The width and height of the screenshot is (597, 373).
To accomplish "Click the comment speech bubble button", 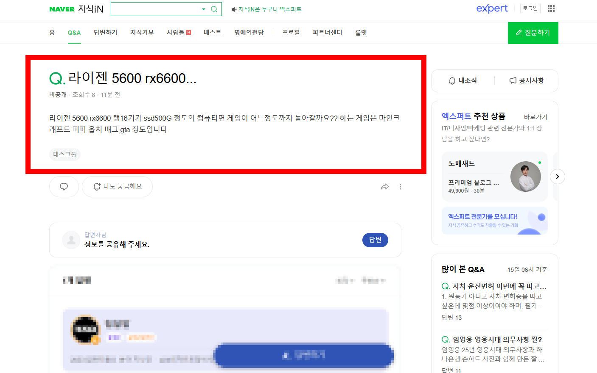I will [64, 187].
